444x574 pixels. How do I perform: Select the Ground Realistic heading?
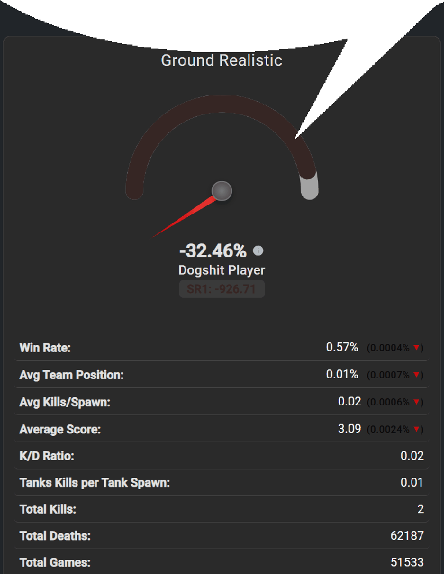point(221,61)
